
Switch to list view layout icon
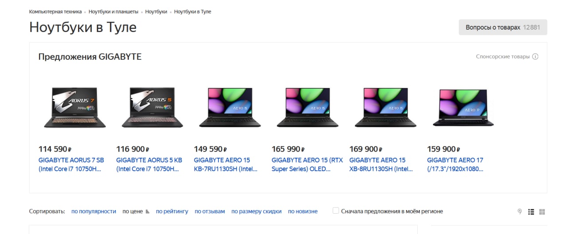pyautogui.click(x=531, y=212)
